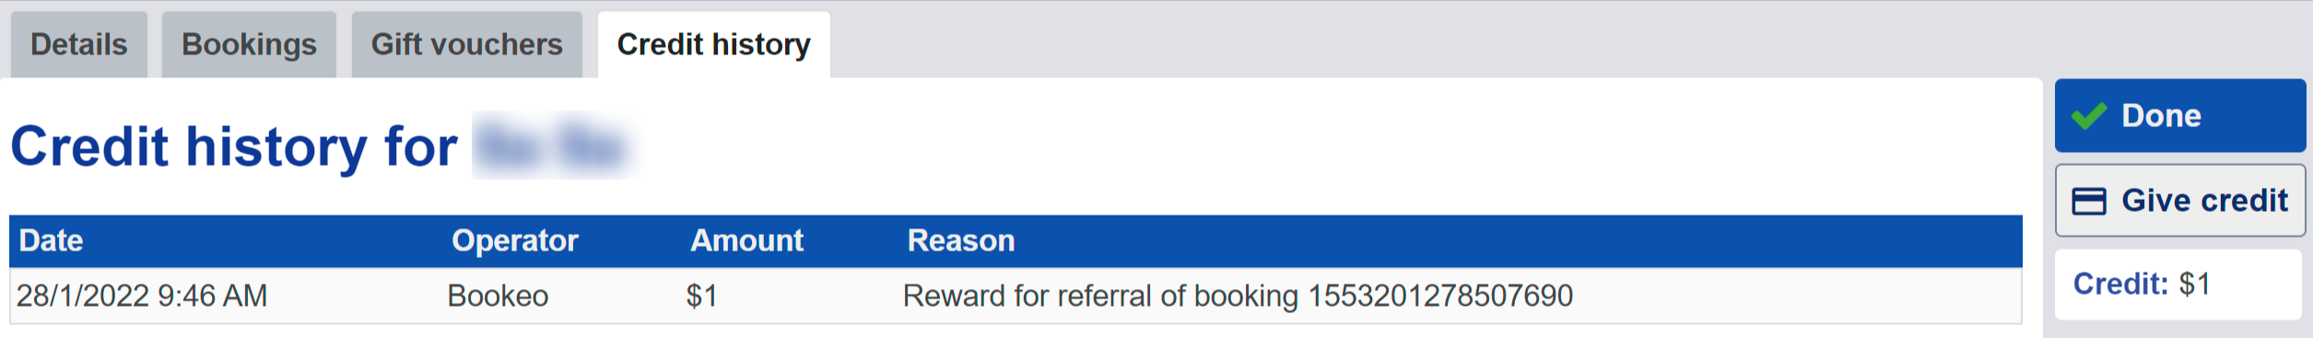Image resolution: width=2313 pixels, height=338 pixels.
Task: Click the Credit: $1 balance box
Action: [2178, 284]
